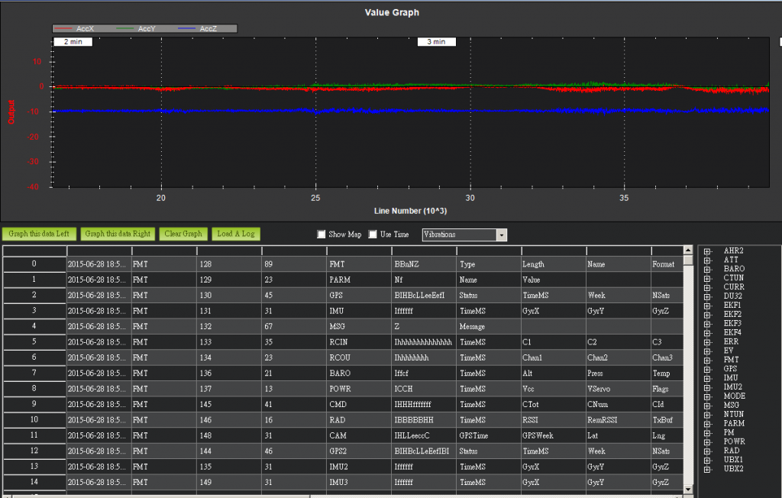This screenshot has height=498, width=782.
Task: Click the PARM cell in row 1
Action: (359, 280)
